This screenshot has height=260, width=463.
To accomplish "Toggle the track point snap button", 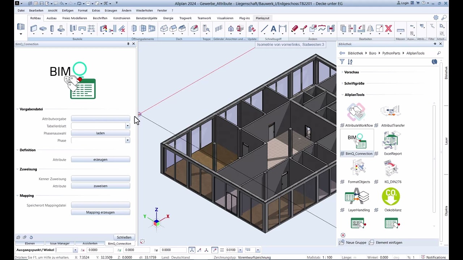I will (215, 250).
